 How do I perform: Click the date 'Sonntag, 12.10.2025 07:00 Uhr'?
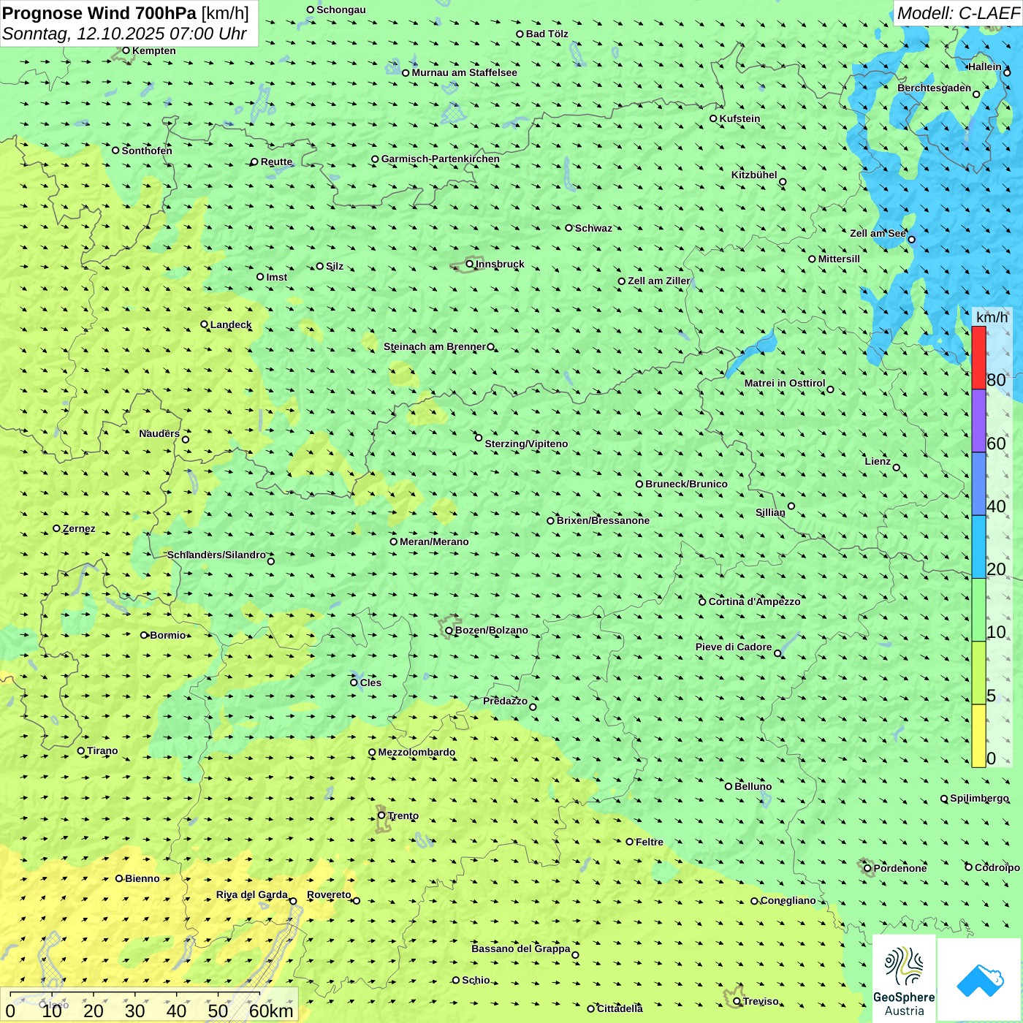(124, 34)
